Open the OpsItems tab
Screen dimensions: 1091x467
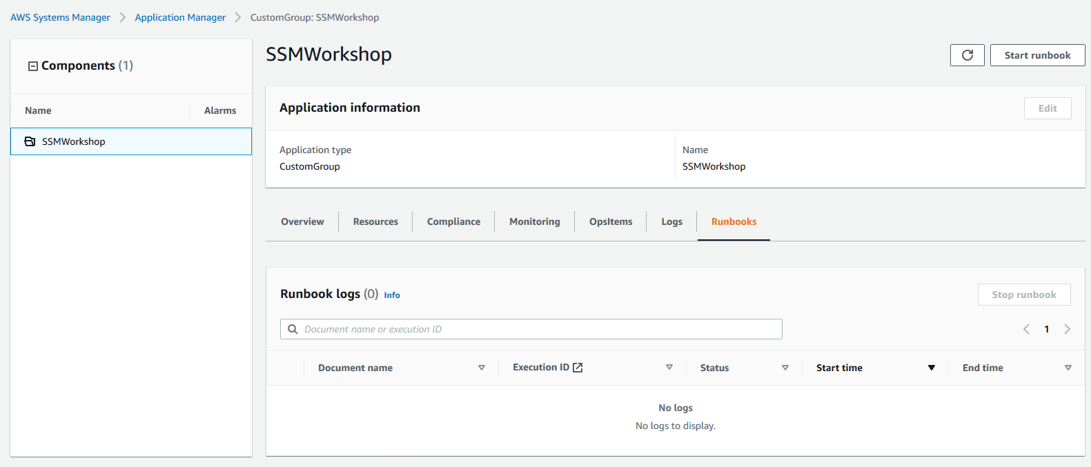pos(611,221)
